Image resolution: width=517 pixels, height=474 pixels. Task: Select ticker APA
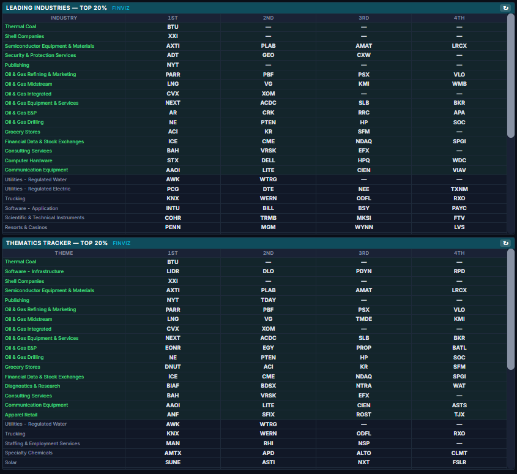click(459, 113)
